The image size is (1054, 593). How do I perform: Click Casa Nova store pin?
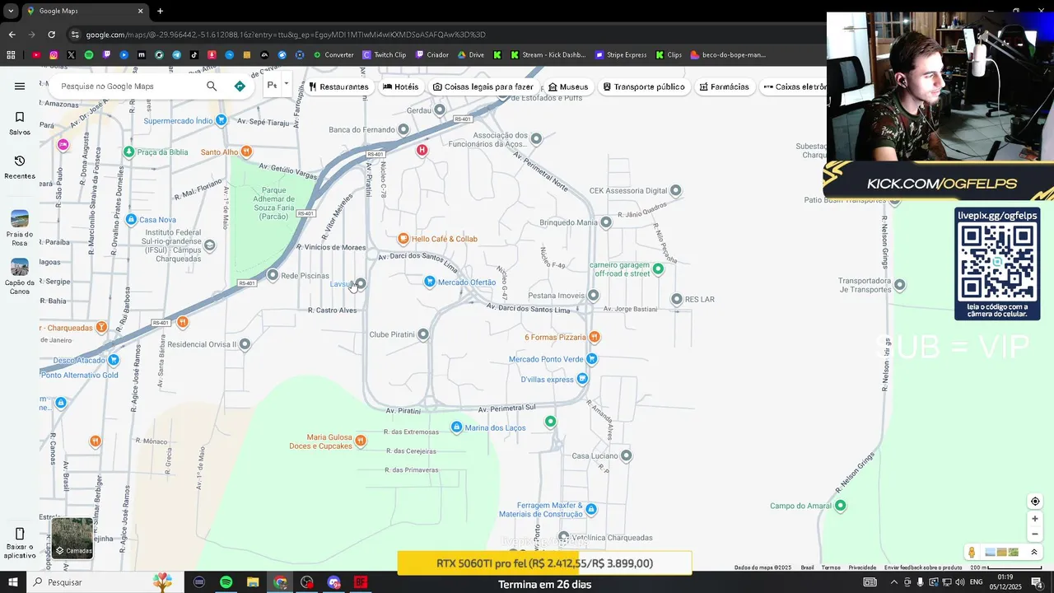point(131,219)
